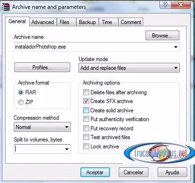This screenshot has width=195, height=183.
Task: Switch to the Backup tab
Action: 87,22
